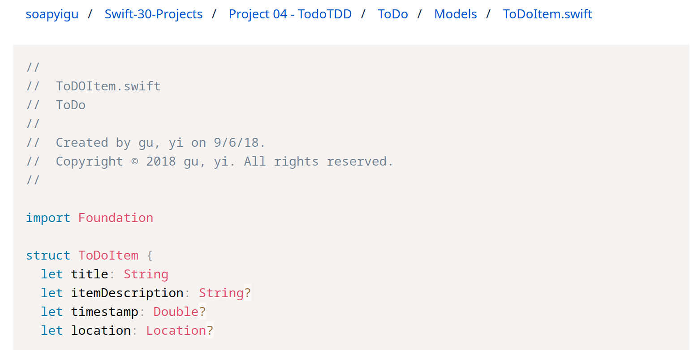Click the ToDoItem.swift breadcrumb link

[x=547, y=14]
